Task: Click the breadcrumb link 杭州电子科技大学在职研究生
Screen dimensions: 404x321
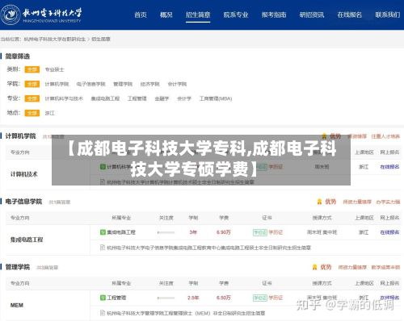Action: pos(55,39)
